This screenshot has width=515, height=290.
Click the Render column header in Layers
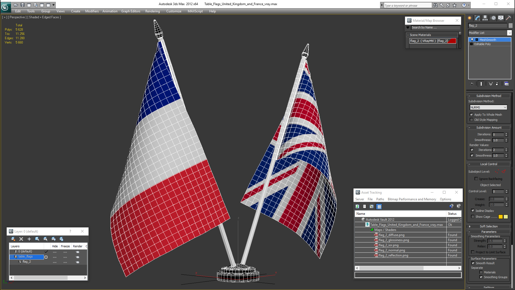(78, 246)
